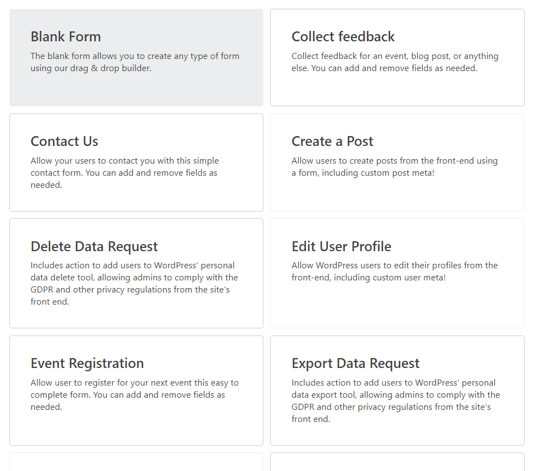The image size is (534, 471).
Task: Click the custom user meta description text
Action: (395, 271)
